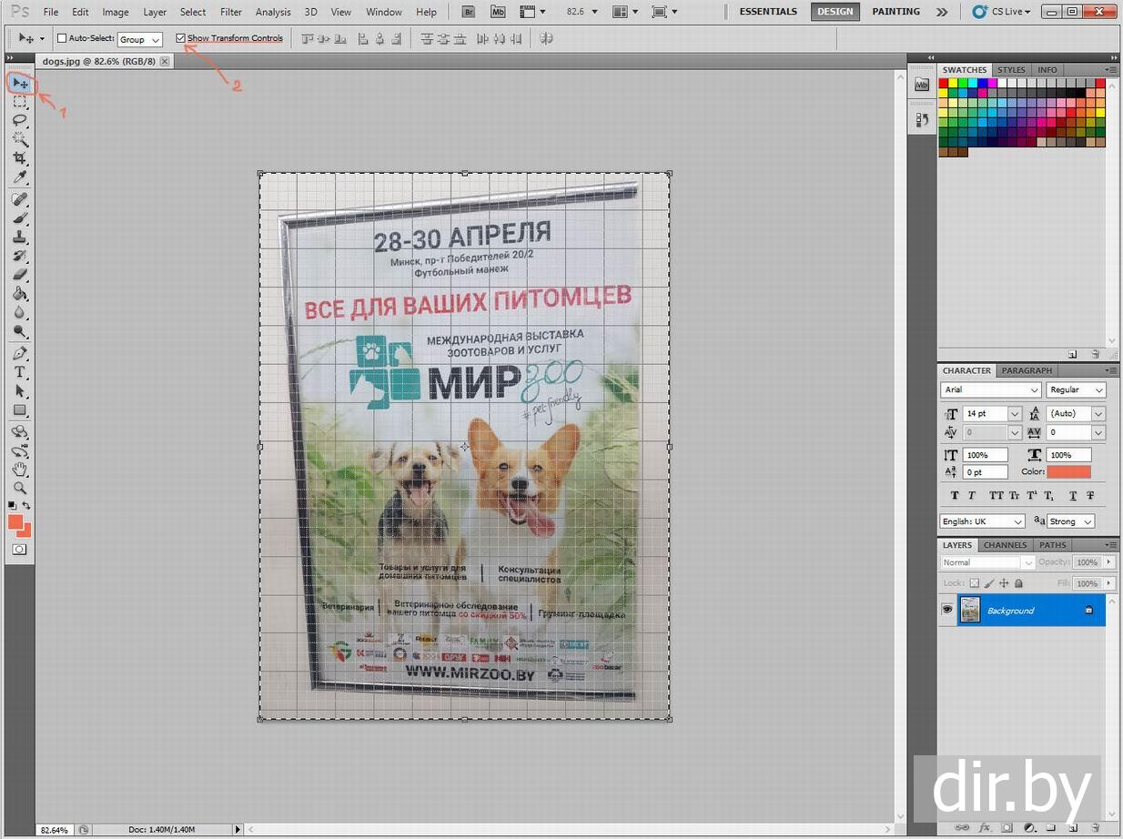
Task: Select the Crop tool
Action: [20, 158]
